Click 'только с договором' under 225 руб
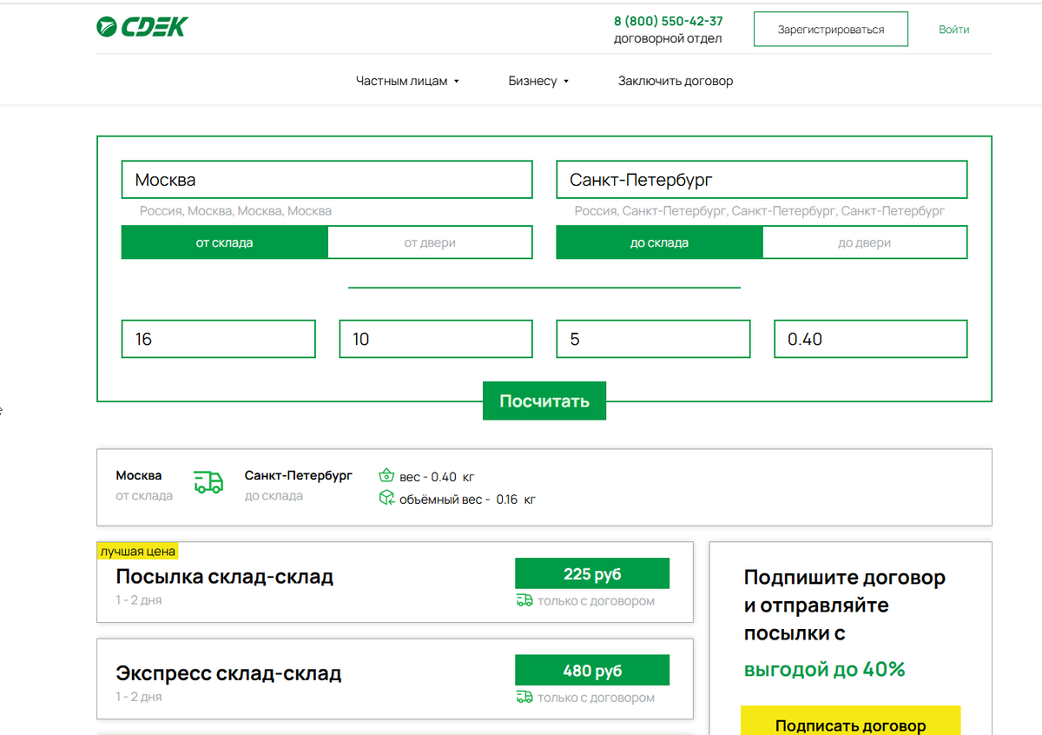Viewport: 1042px width, 735px height. tap(596, 600)
